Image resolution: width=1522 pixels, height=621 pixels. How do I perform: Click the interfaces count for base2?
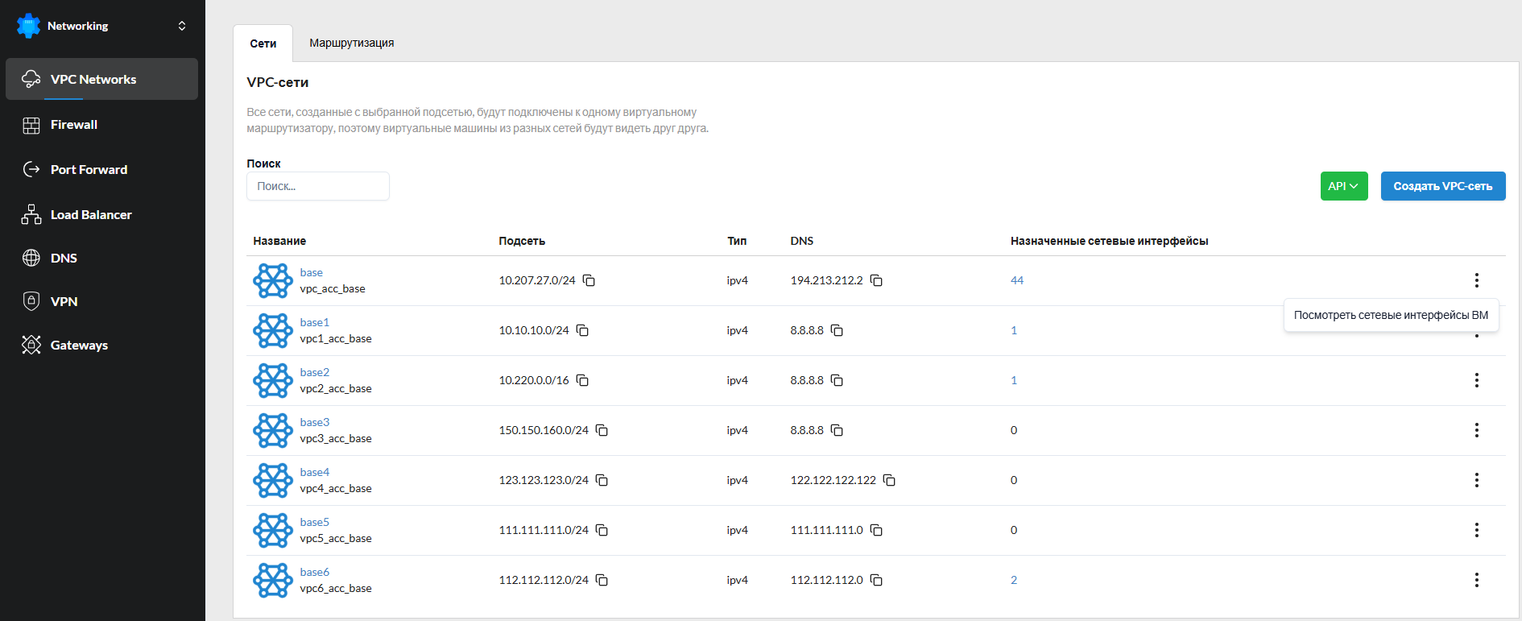(1014, 380)
